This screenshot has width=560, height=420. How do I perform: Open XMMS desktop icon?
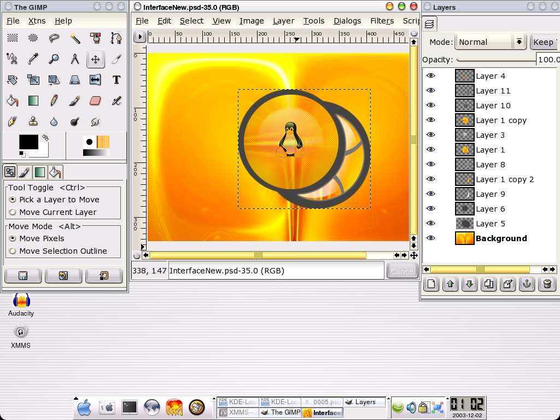(21, 336)
